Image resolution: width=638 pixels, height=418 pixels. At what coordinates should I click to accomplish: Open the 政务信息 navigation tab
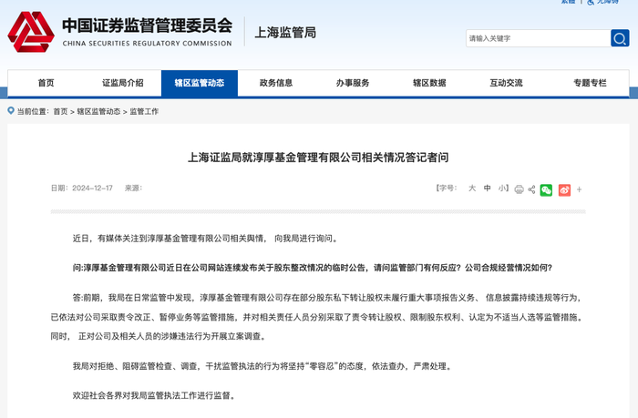[276, 83]
